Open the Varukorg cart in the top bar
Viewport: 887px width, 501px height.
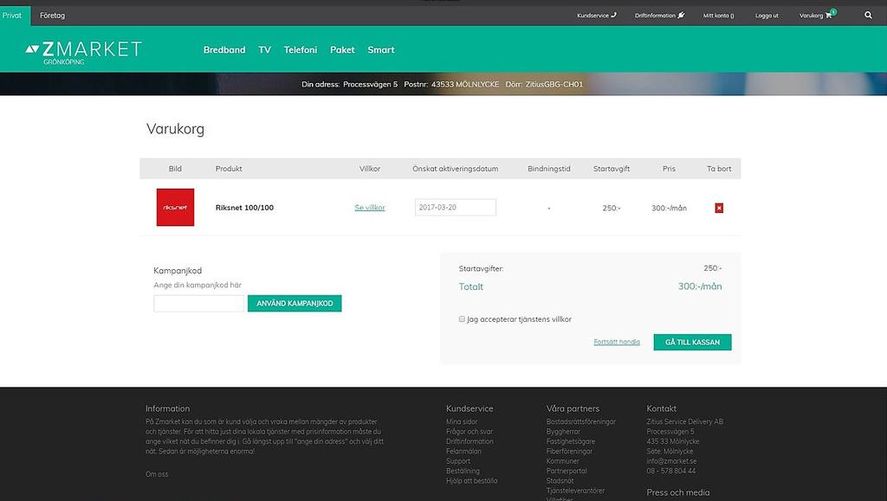pyautogui.click(x=817, y=16)
